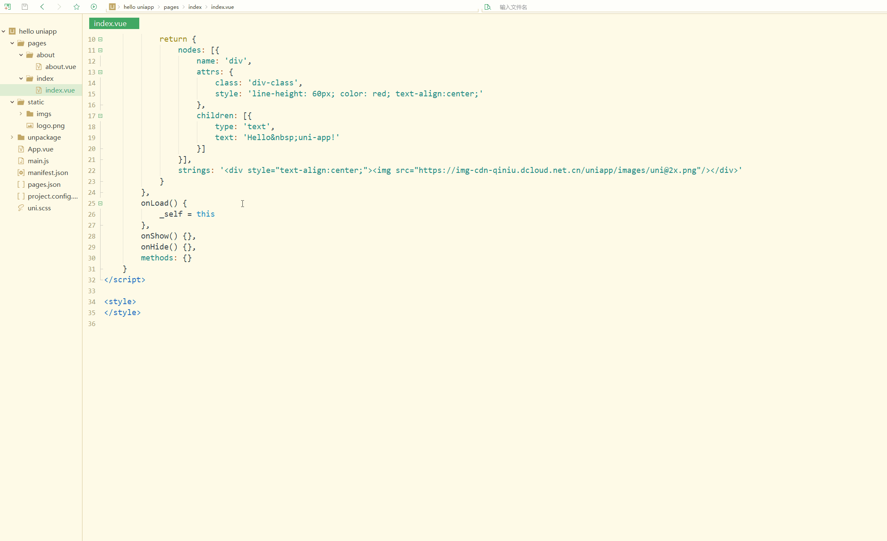Screen dimensions: 887x541
Task: Expand the unpackage folder
Action: (x=12, y=137)
